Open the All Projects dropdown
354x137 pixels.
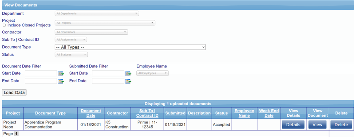click(105, 23)
